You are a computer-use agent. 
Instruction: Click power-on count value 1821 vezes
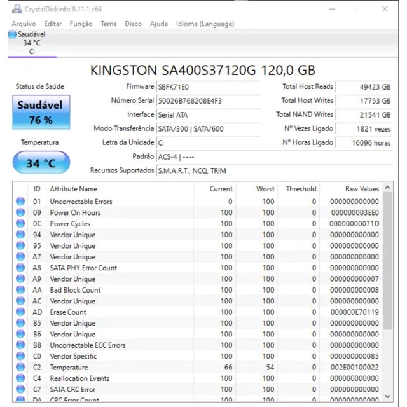364,128
